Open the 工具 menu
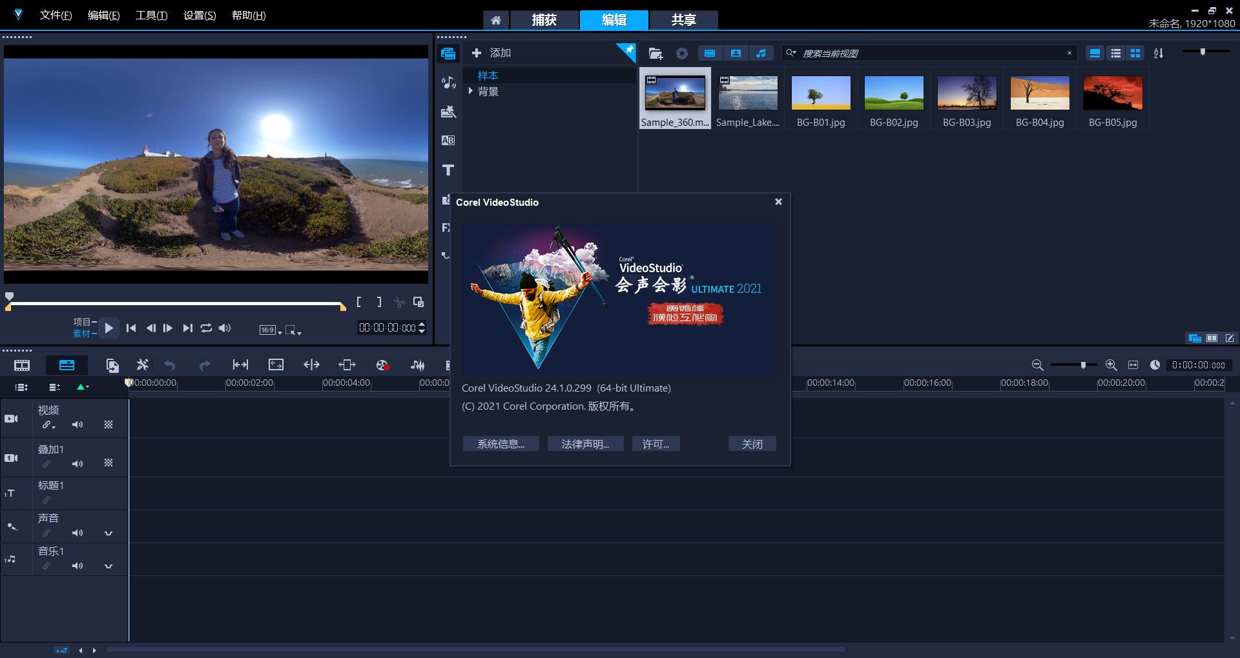 tap(151, 15)
